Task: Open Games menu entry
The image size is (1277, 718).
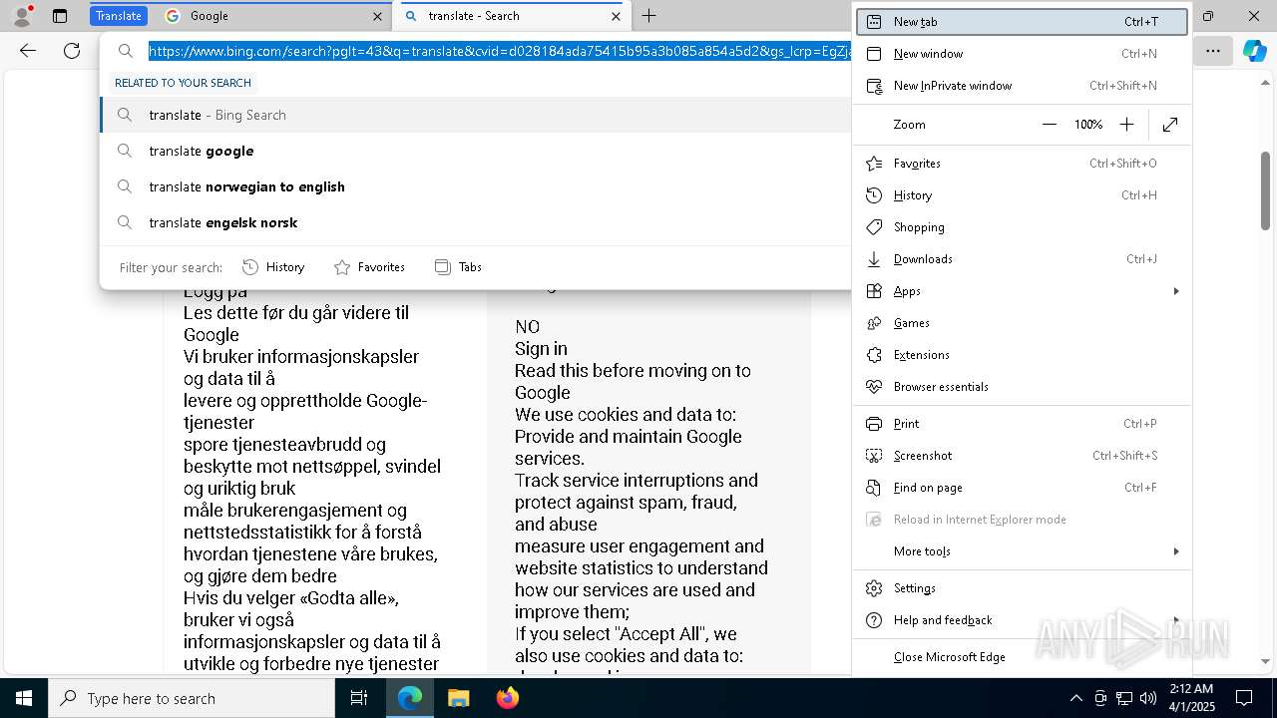Action: point(1023,323)
